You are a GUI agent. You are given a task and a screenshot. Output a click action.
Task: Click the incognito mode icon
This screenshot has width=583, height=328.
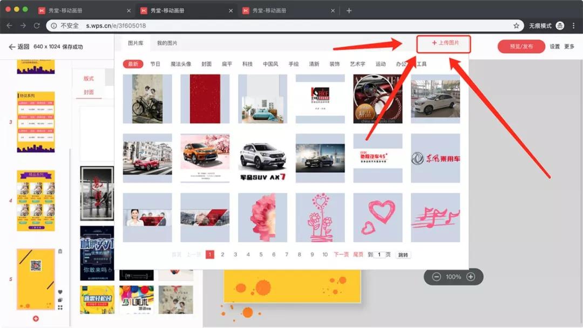560,26
